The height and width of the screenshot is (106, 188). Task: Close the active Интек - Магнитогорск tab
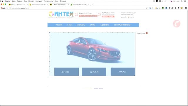pos(68,5)
